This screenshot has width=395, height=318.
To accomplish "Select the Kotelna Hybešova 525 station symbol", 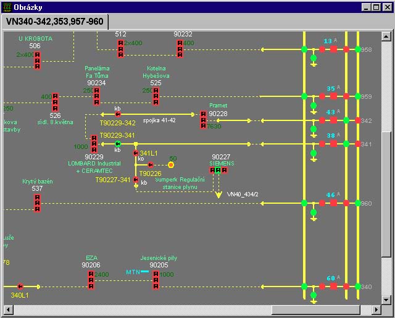I will [x=156, y=96].
